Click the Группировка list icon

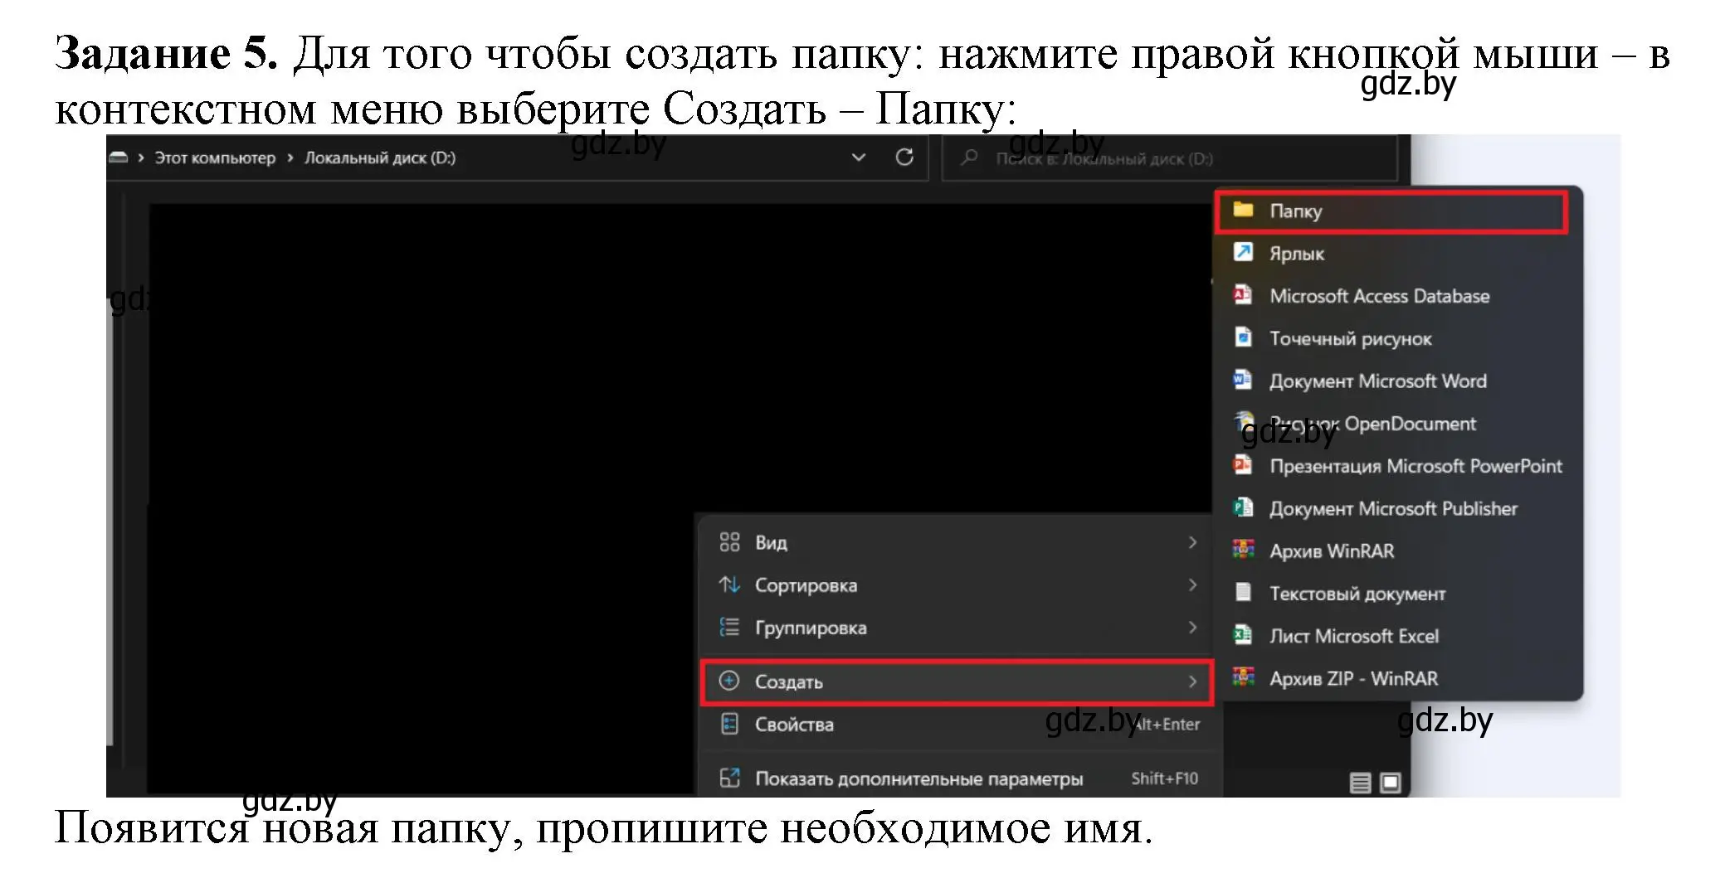point(729,628)
